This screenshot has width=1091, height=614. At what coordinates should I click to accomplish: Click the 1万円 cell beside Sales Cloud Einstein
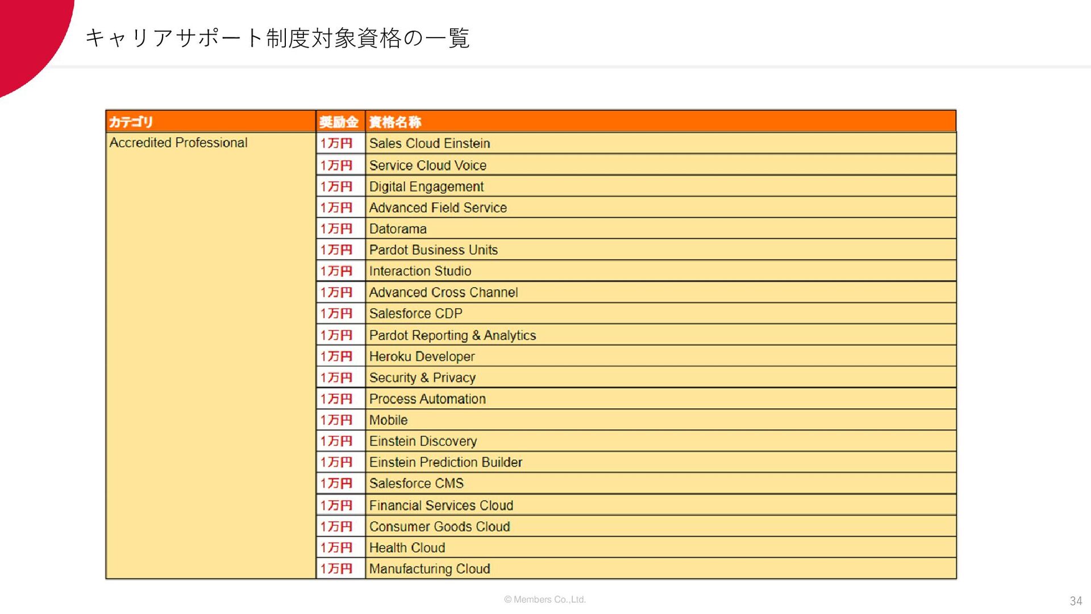tap(340, 143)
